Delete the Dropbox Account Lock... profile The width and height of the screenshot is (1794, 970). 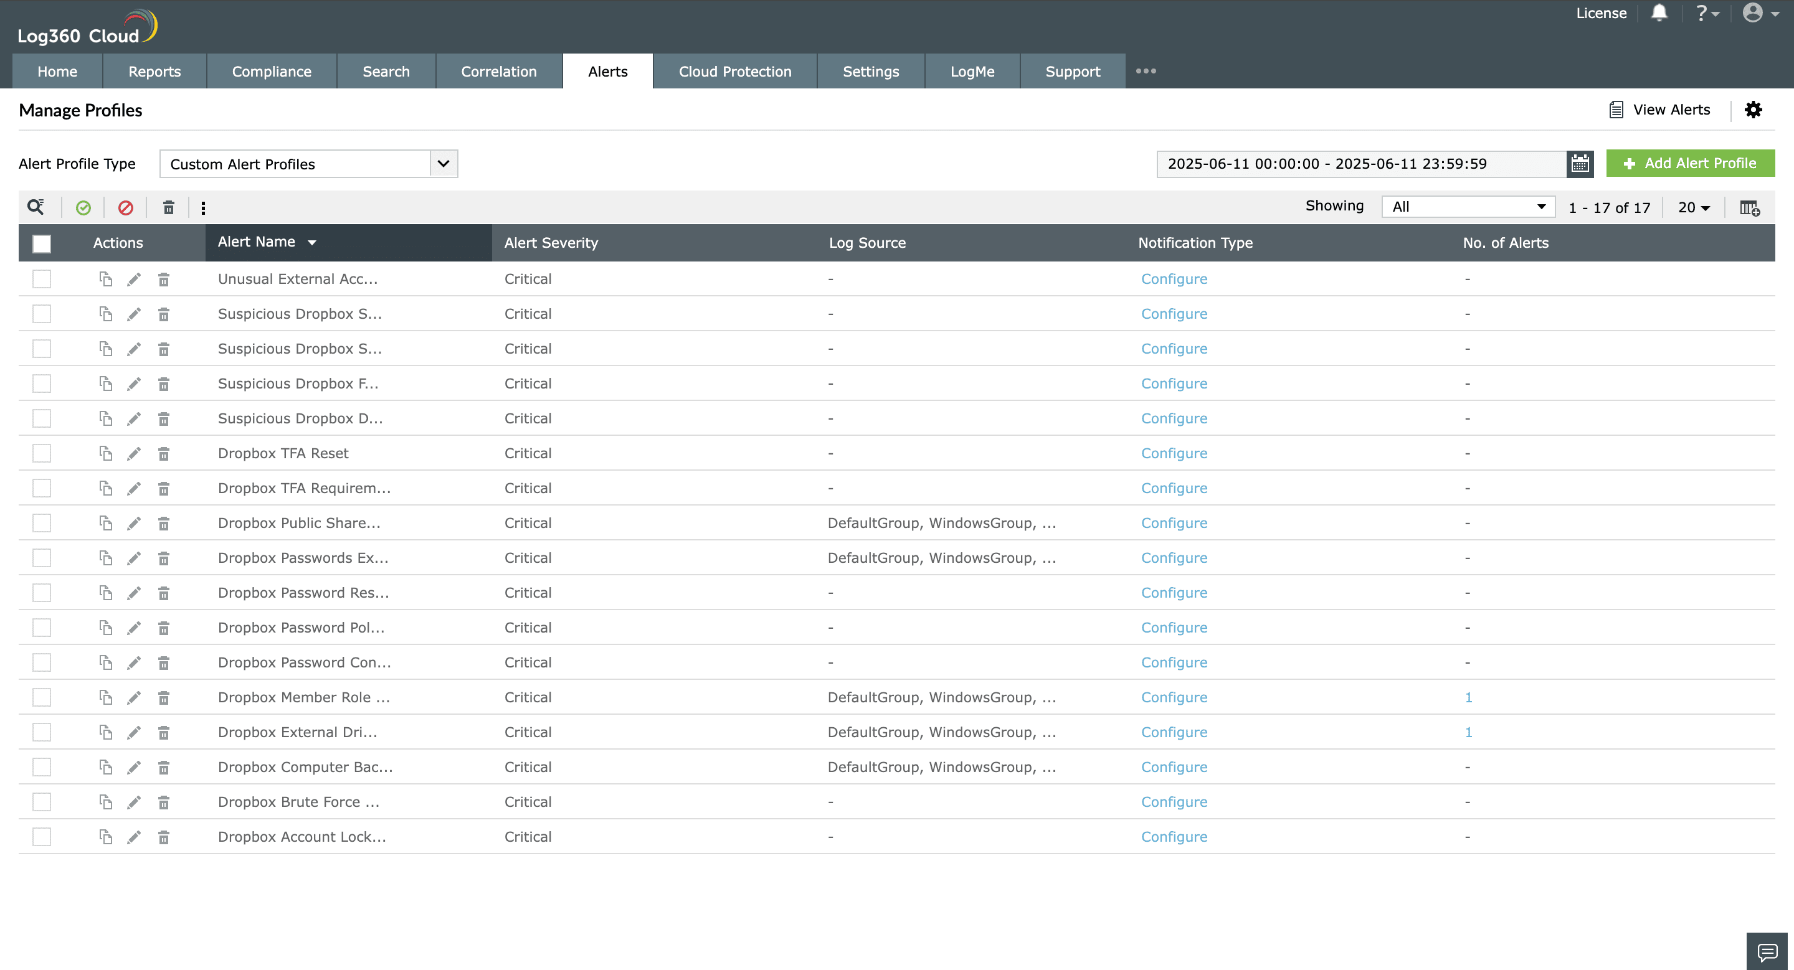pyautogui.click(x=164, y=837)
